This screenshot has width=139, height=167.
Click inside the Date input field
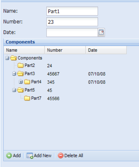click(x=72, y=32)
